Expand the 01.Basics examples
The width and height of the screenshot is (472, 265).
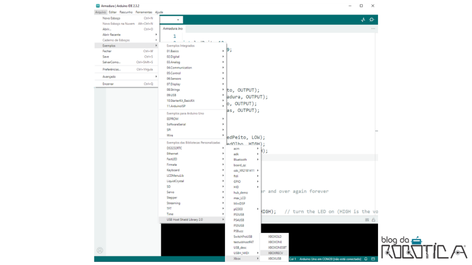[x=192, y=52]
